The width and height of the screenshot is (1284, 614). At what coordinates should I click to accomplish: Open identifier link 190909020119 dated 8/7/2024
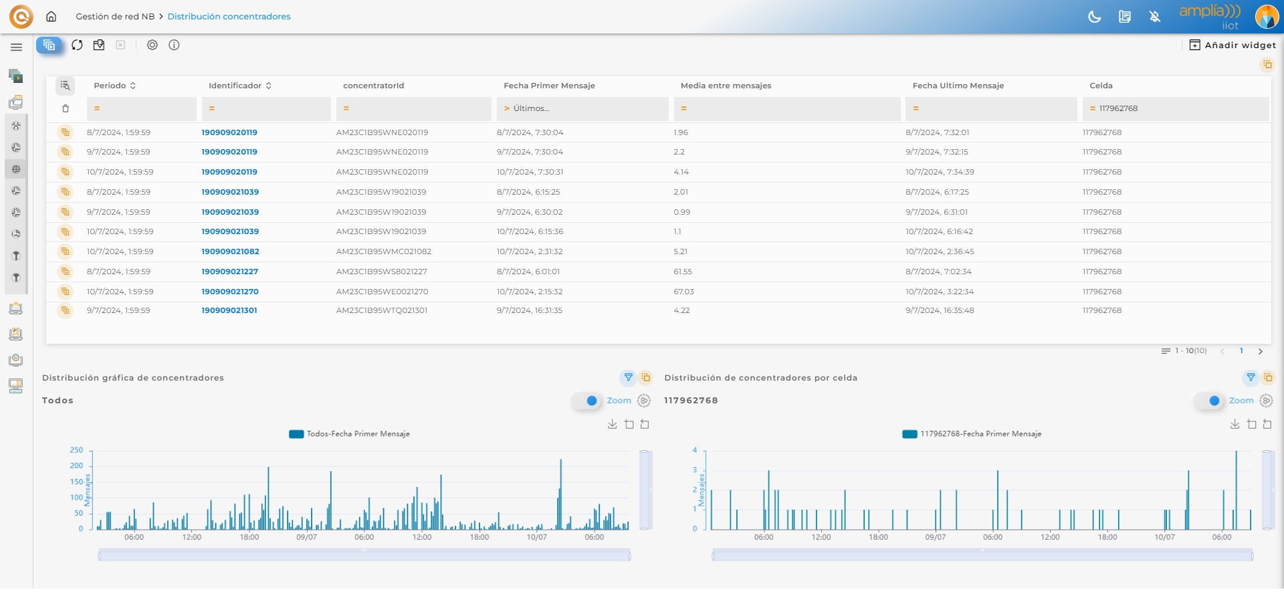[229, 132]
